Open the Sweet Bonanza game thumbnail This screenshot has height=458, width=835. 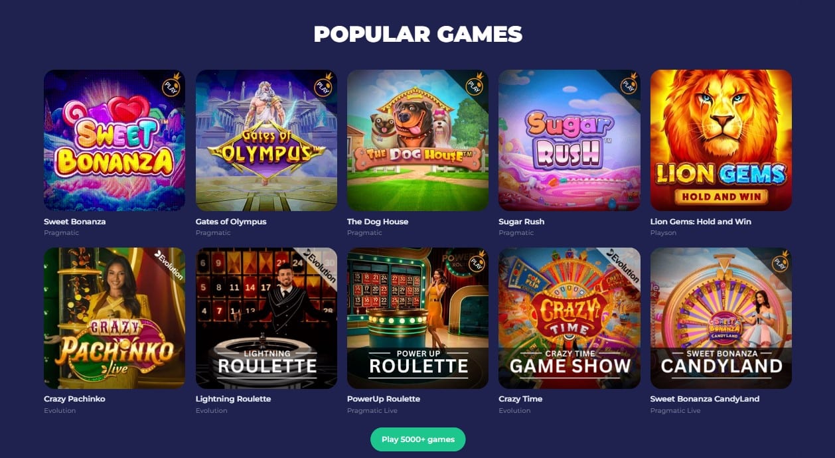(114, 140)
